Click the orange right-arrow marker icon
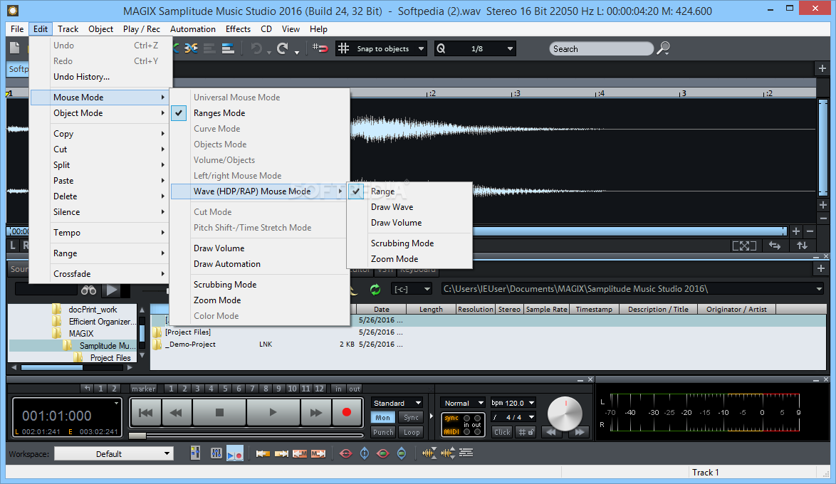 [281, 453]
